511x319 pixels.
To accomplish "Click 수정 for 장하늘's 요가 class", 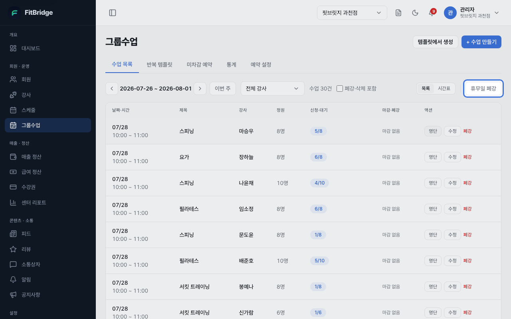I will [452, 157].
